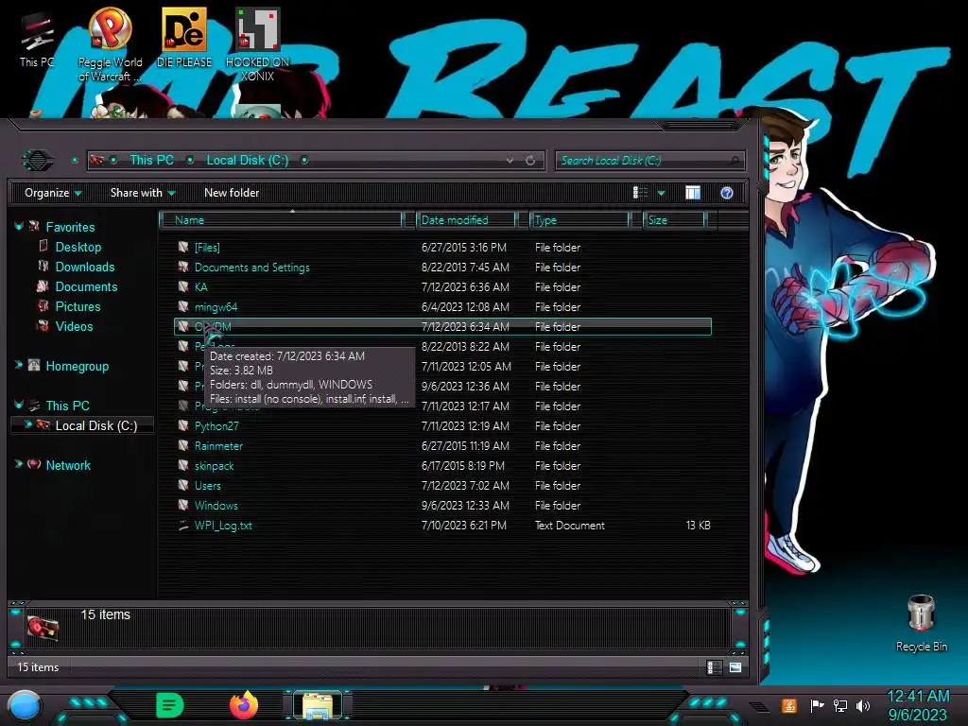
Task: Select the Users folder
Action: (x=442, y=485)
